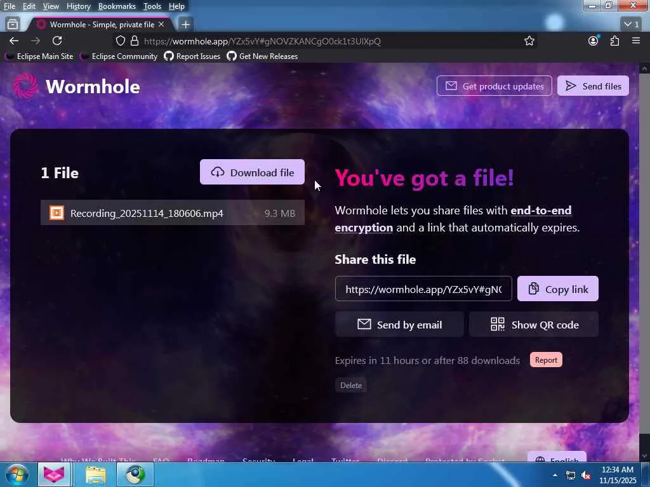Open the Help menu
650x487 pixels.
tap(176, 6)
